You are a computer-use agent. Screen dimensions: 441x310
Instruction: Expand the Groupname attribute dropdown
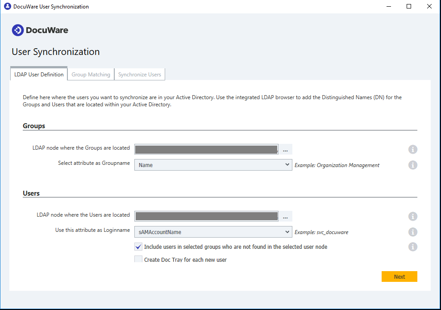click(x=213, y=165)
